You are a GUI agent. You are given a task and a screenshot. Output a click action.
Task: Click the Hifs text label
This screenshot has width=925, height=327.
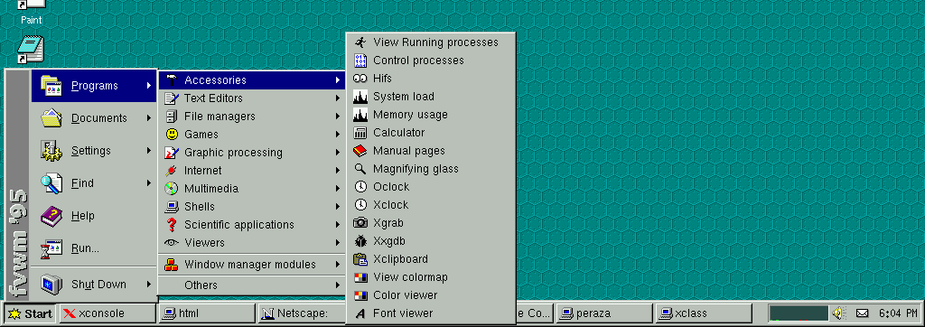pos(382,79)
